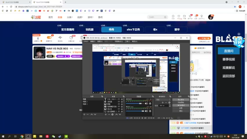Screen dimensions: 247x139
Task: Lock the 浏览器 source
Action: [122, 102]
